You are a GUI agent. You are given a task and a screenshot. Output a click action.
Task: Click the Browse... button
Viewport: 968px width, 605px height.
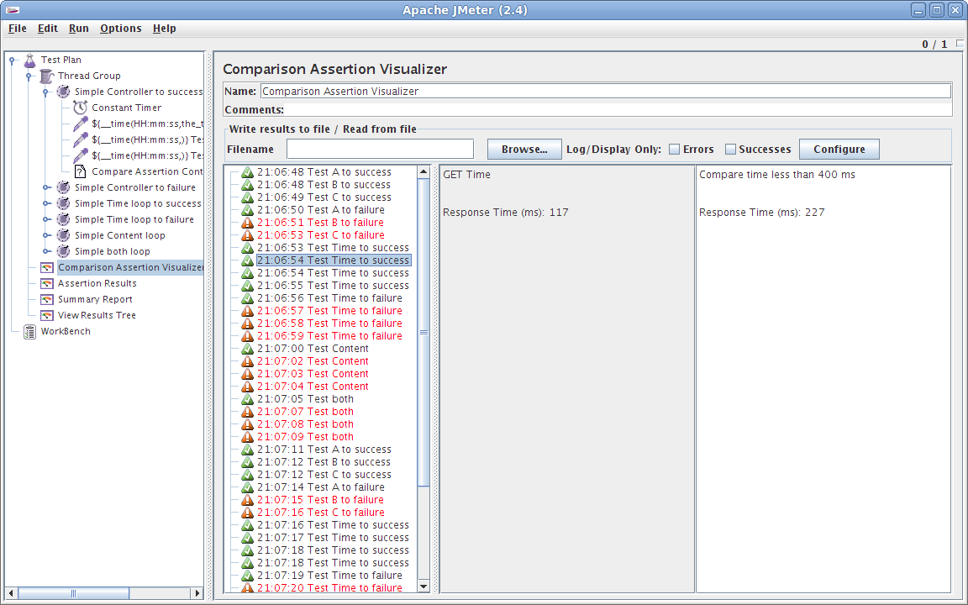tap(524, 149)
